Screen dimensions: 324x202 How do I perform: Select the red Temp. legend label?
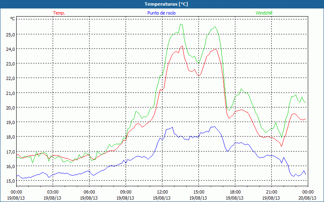coord(59,13)
